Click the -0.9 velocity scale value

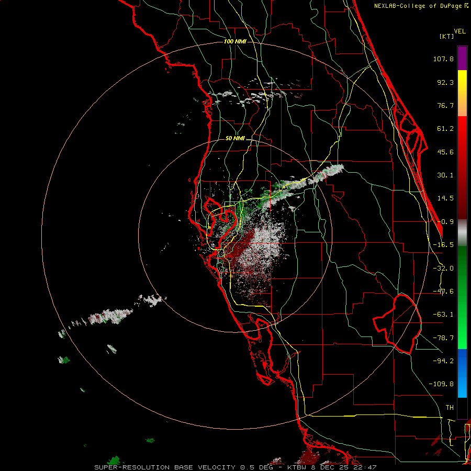(x=445, y=222)
